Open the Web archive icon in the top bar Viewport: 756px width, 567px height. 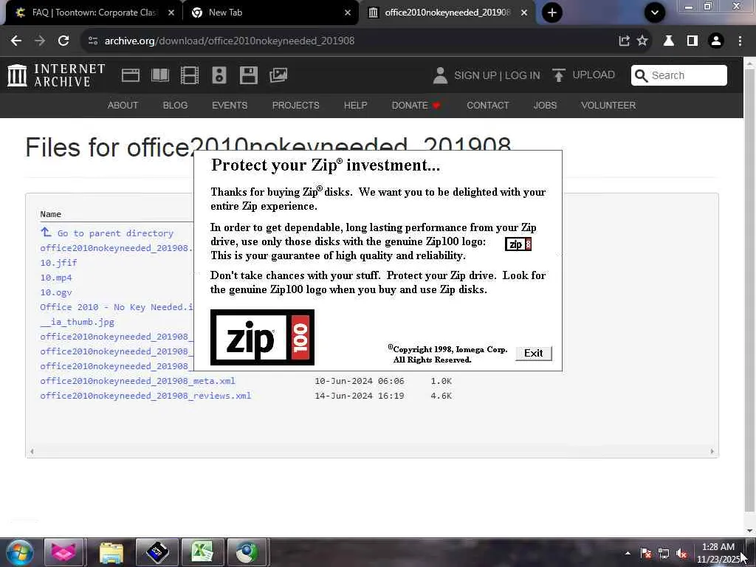coord(131,75)
